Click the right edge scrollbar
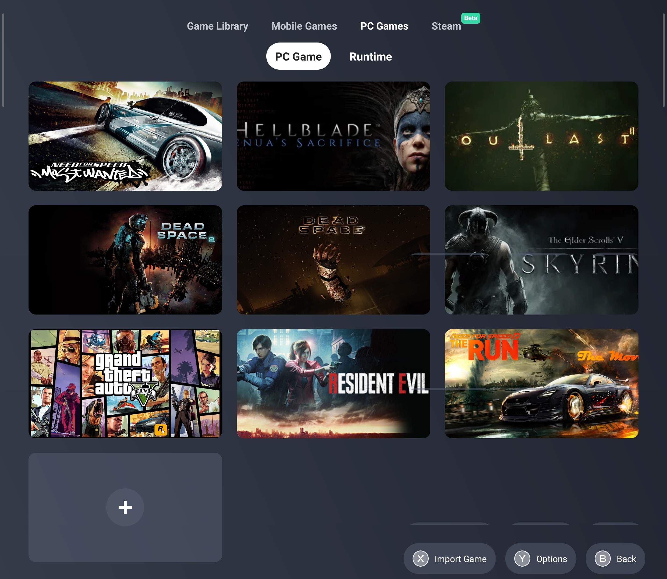The width and height of the screenshot is (667, 579). tap(664, 60)
